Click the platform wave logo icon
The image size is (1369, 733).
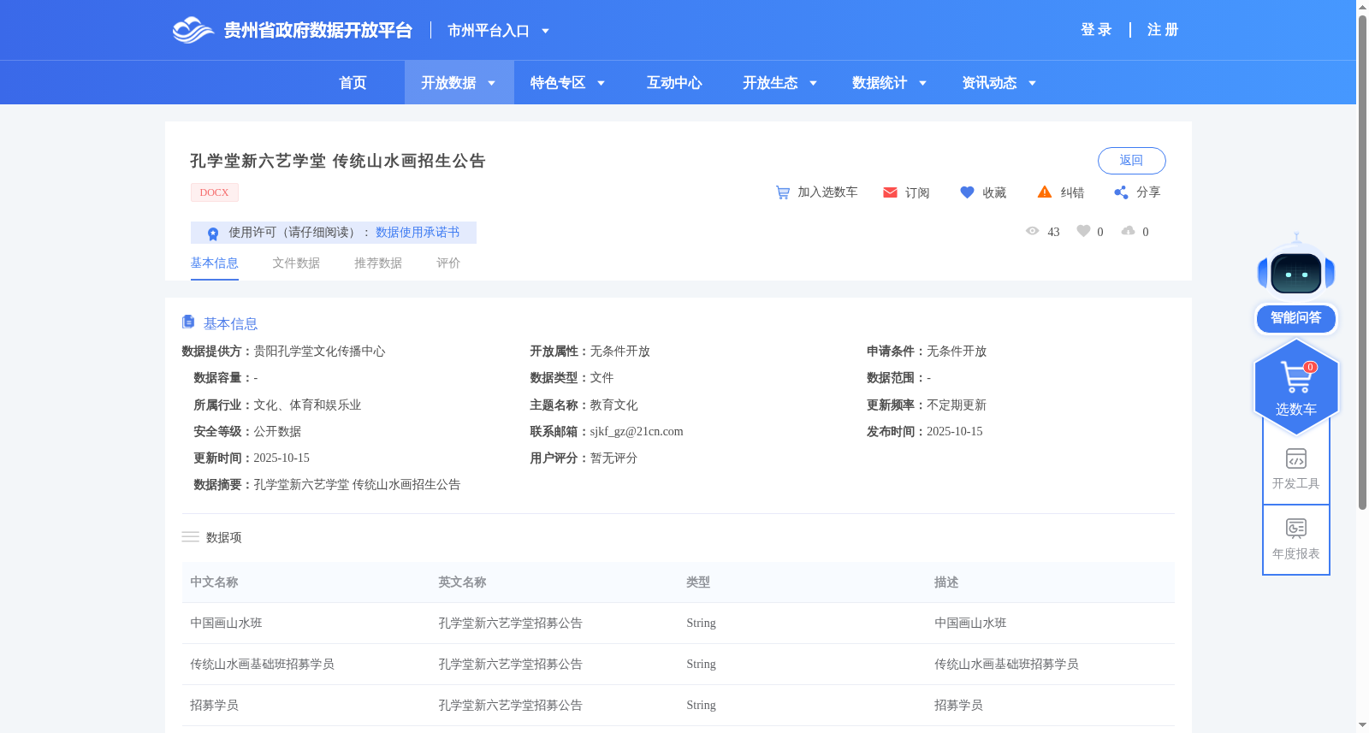[193, 30]
